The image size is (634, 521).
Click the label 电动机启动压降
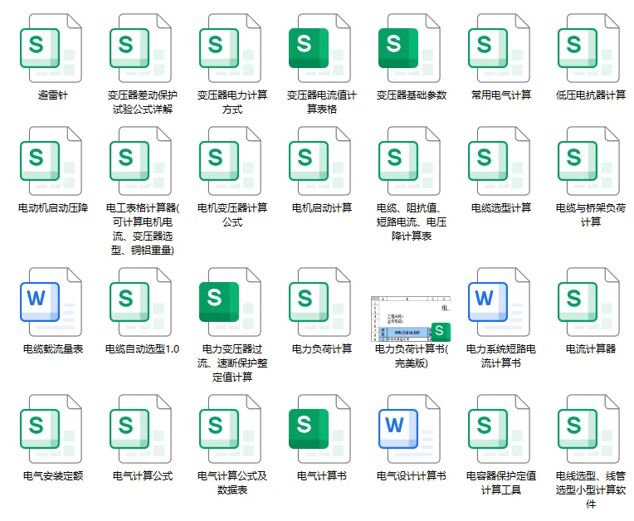53,208
